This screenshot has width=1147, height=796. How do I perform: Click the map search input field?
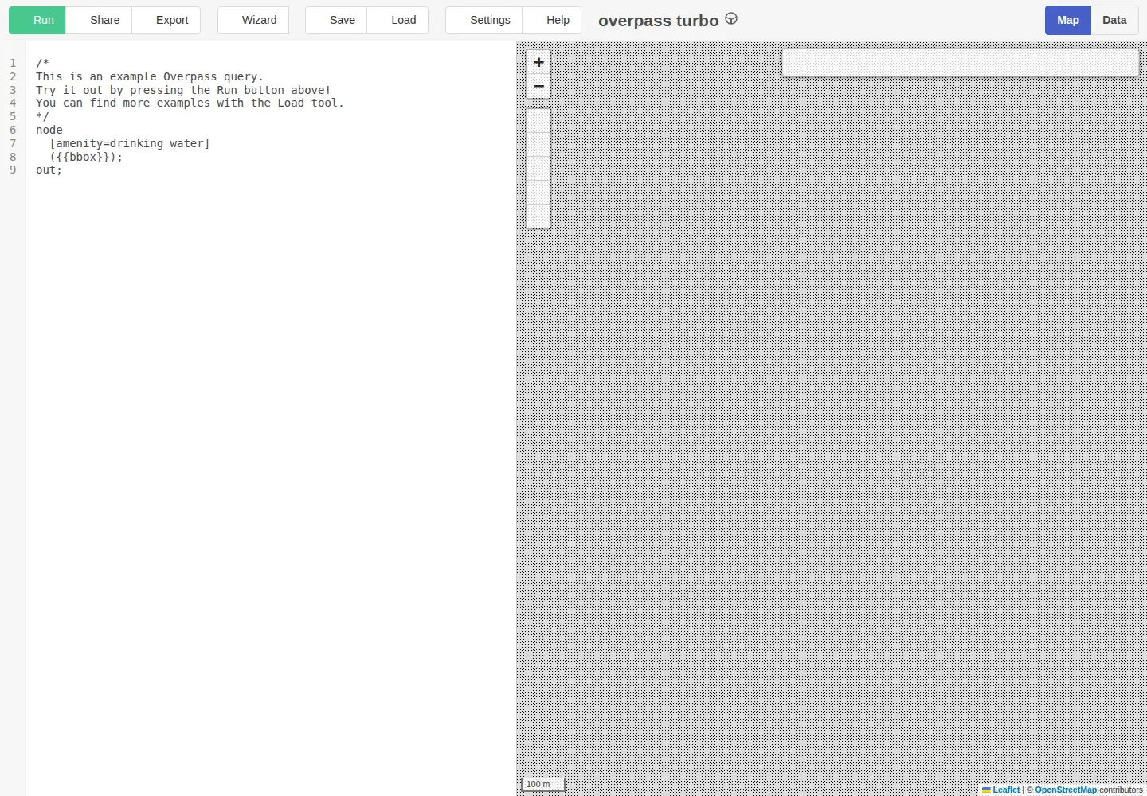pos(961,62)
